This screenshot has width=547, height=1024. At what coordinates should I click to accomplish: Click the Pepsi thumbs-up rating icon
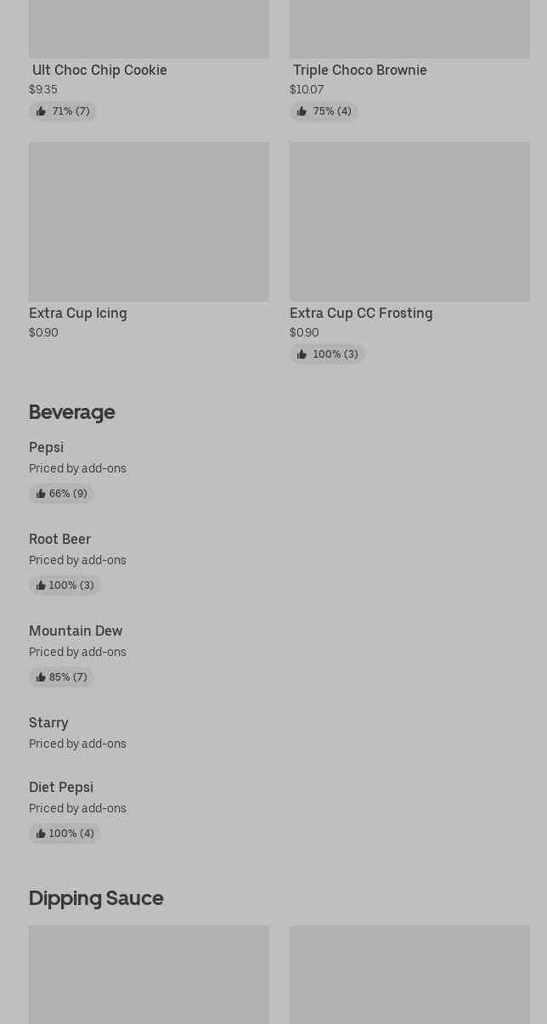pos(41,494)
